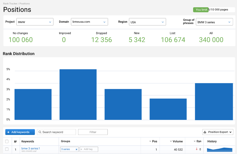The width and height of the screenshot is (237, 154).
Task: Click the download icon on Position Export
Action: tap(205, 132)
